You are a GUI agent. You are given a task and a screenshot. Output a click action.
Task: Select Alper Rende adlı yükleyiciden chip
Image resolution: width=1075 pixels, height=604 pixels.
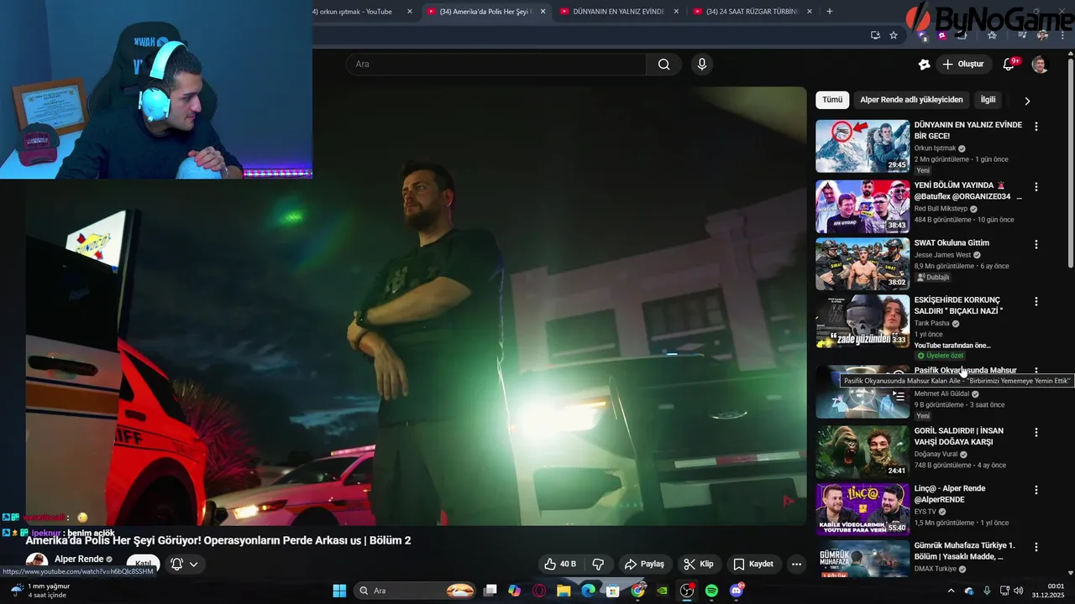click(911, 100)
